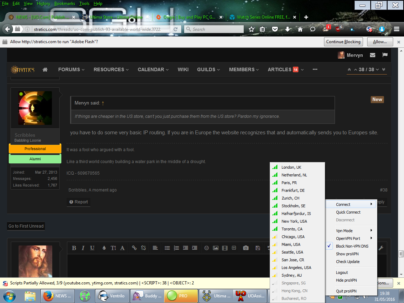
Task: Open the uBlock Origin shield icon
Action: point(338,29)
